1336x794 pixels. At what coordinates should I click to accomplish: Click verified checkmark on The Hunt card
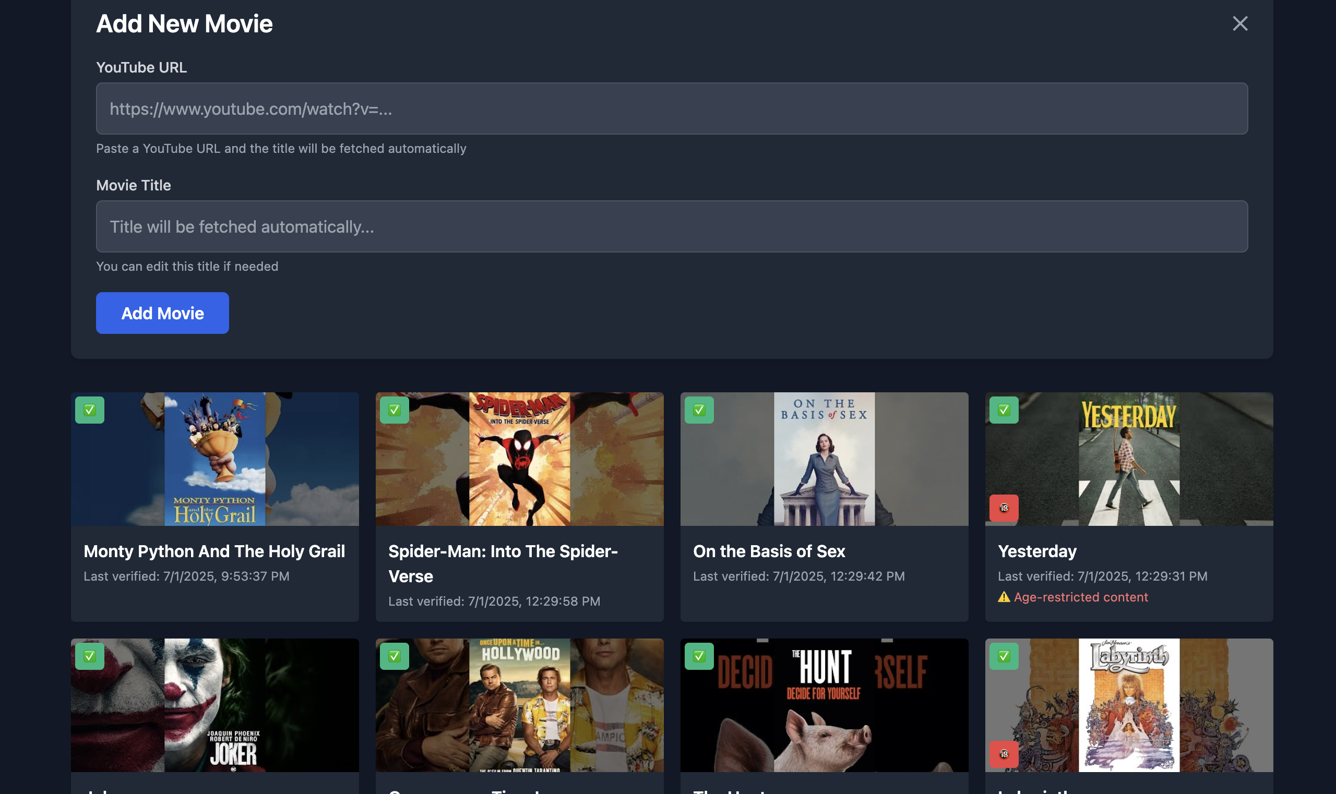tap(699, 656)
